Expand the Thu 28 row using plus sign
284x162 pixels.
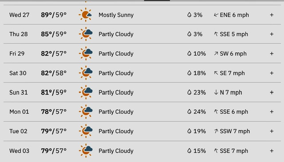tap(272, 34)
